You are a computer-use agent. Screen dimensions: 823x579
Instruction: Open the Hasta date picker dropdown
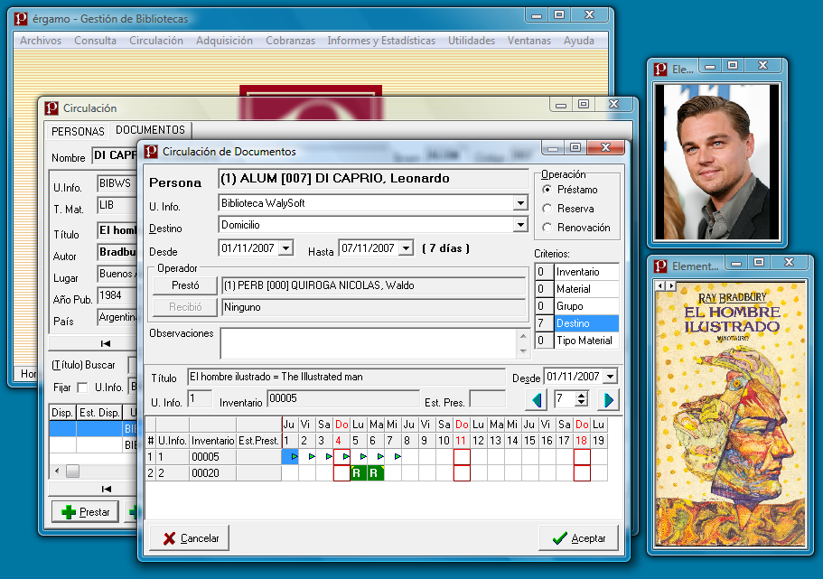tap(406, 248)
